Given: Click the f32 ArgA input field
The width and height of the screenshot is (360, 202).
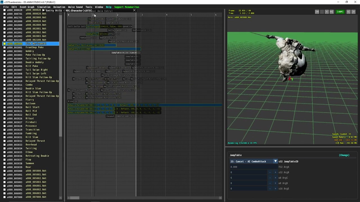Looking at the screenshot, I should [253, 167].
